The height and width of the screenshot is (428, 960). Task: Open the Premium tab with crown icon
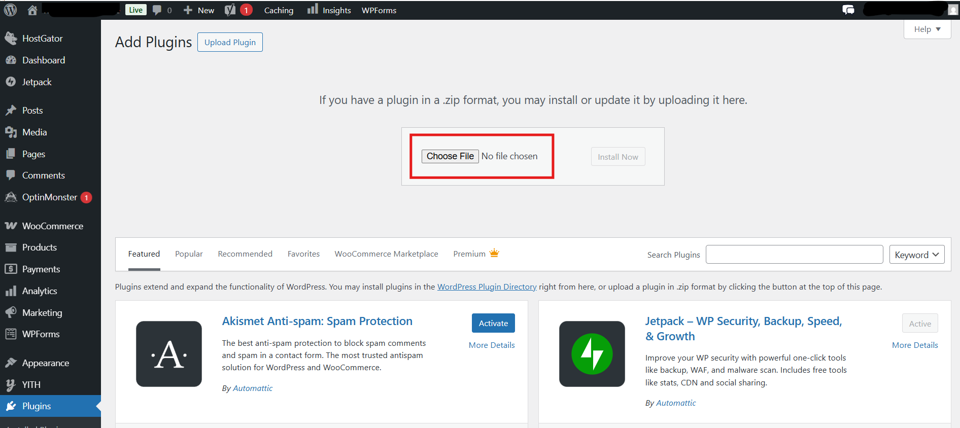click(x=475, y=254)
